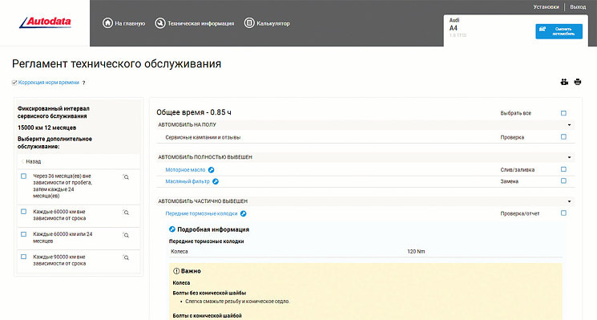Viewport: 597px width, 320px height.
Task: Click the magnifier icon for the 36 месяцев interval
Action: [x=126, y=176]
